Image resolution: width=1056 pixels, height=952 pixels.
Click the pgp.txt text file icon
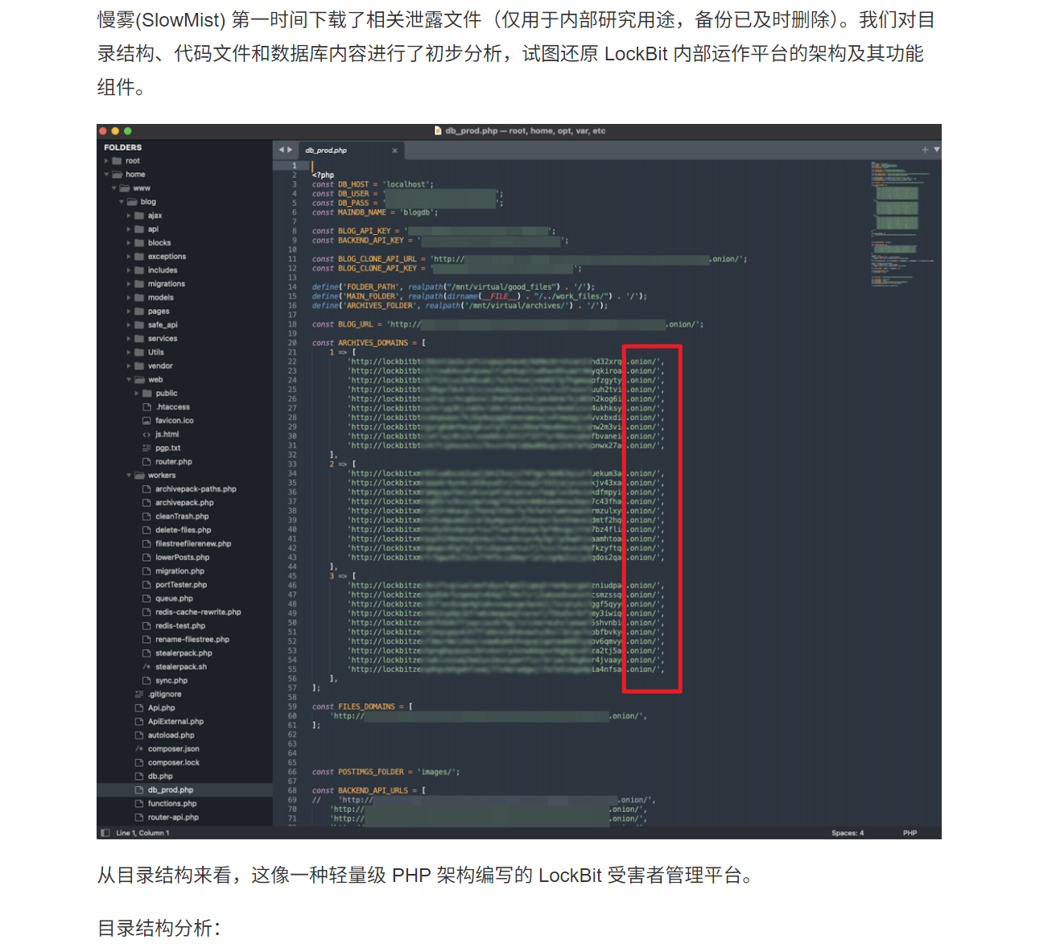(x=146, y=448)
